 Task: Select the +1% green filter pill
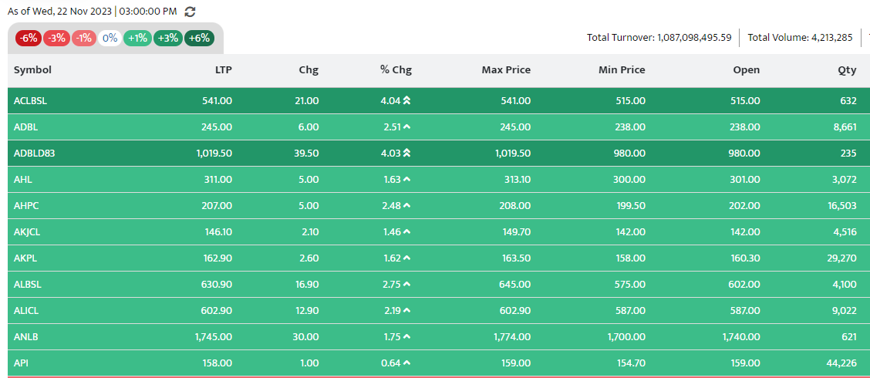tap(137, 39)
